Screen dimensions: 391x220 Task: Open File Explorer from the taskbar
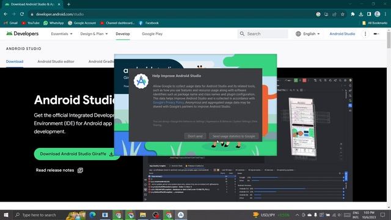pyautogui.click(x=143, y=215)
